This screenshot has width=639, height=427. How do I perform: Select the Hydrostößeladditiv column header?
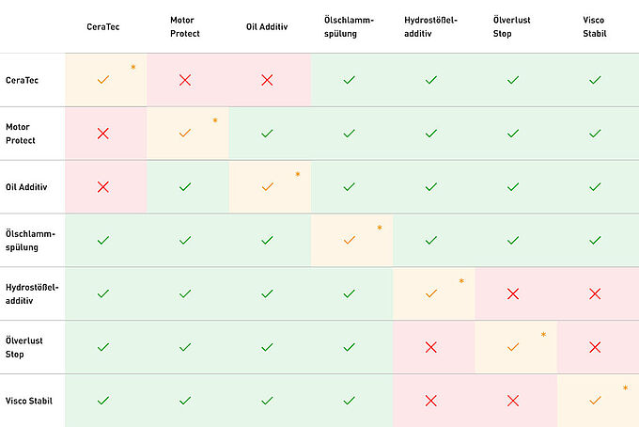point(430,26)
